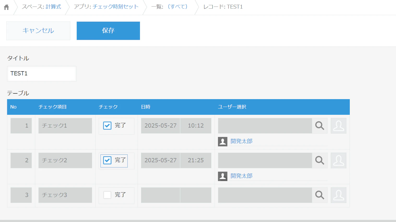Click user selection input in row 2
396x222 pixels.
(265, 160)
